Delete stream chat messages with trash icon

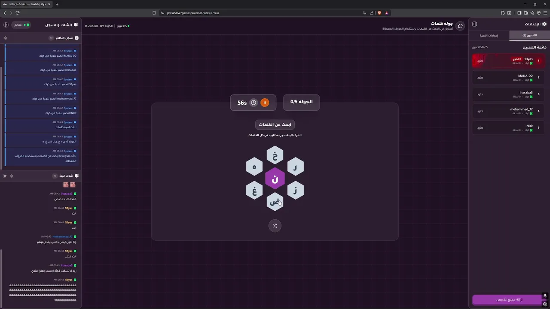[x=12, y=176]
